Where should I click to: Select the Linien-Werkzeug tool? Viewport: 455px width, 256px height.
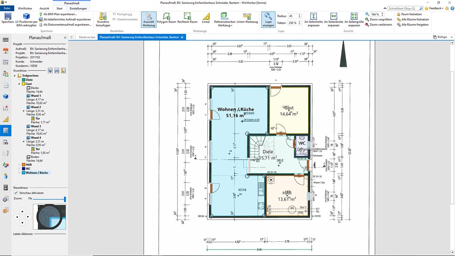pos(247,18)
